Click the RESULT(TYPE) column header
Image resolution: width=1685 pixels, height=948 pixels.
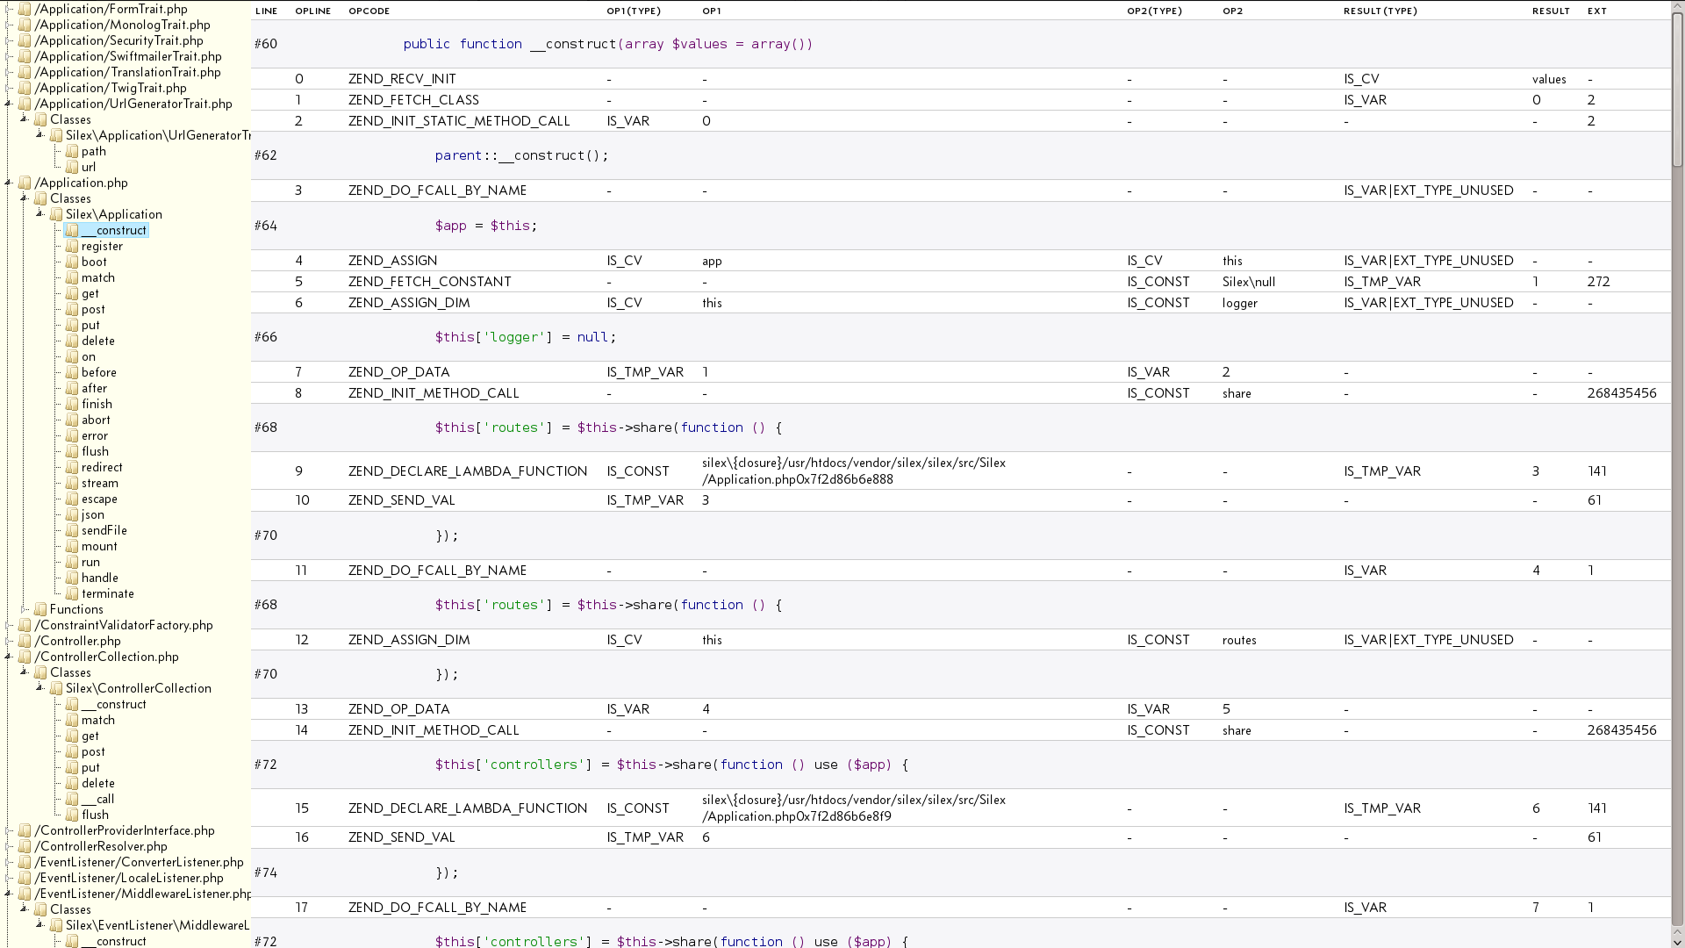coord(1380,11)
